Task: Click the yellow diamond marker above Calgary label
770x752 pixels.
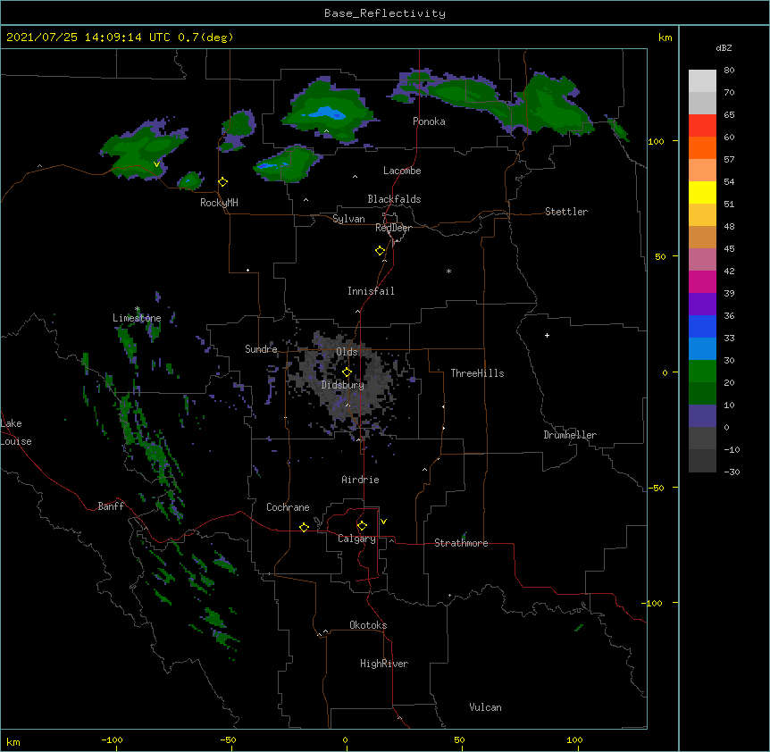Action: tap(362, 526)
